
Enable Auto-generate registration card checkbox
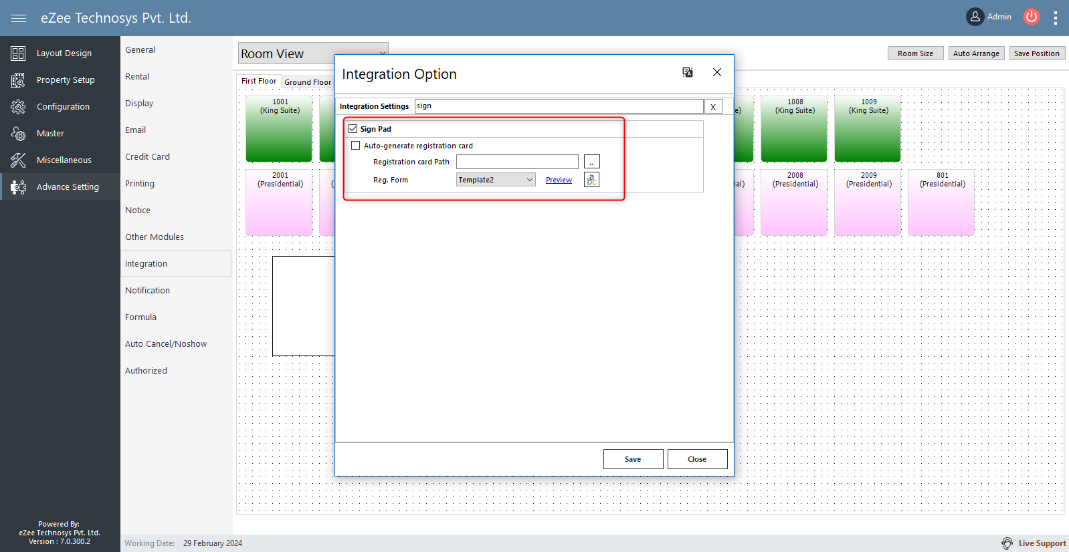356,146
